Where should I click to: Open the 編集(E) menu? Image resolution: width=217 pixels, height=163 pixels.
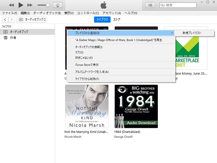pos(25,13)
